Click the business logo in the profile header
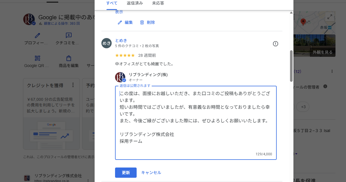 (x=29, y=19)
